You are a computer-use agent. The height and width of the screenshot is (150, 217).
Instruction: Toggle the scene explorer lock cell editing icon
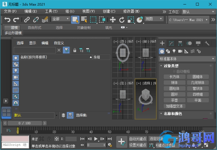click(75, 50)
